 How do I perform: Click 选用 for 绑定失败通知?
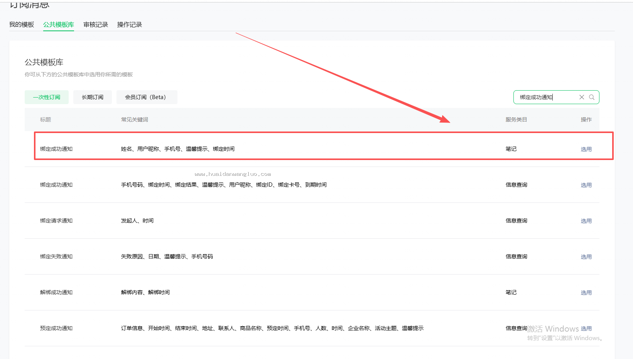pos(586,257)
